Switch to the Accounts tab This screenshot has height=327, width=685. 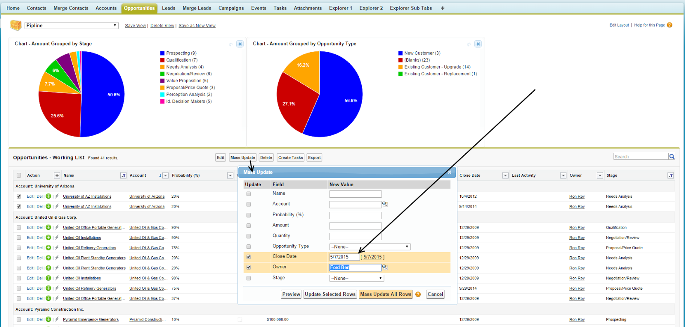(x=106, y=8)
